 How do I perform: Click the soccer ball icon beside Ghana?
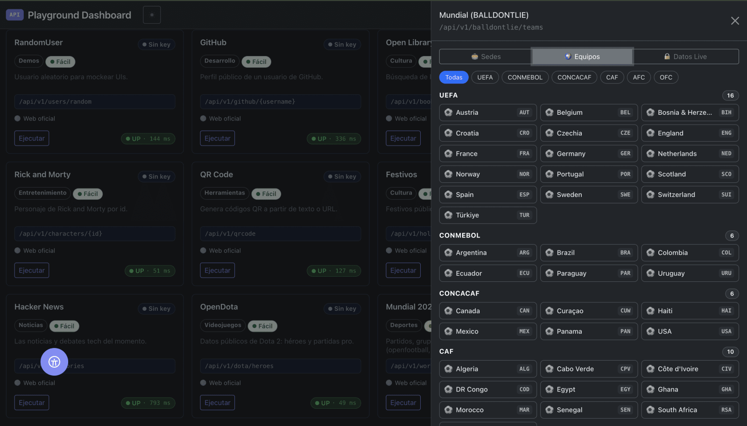coord(650,390)
